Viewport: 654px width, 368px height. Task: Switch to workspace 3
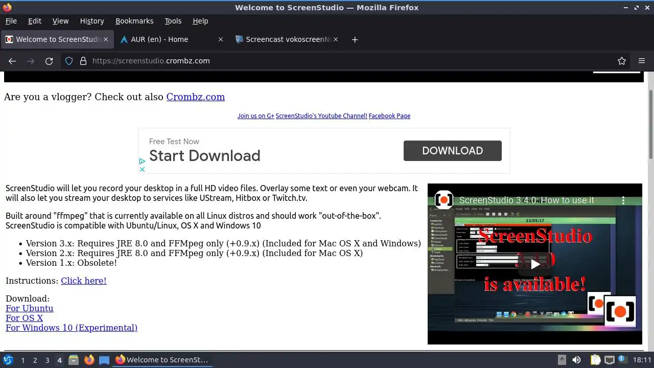47,360
